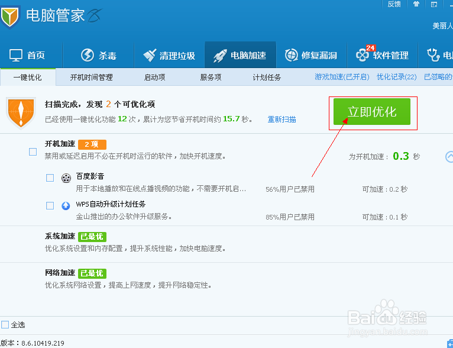Click the 百度影音 item name

pyautogui.click(x=90, y=176)
